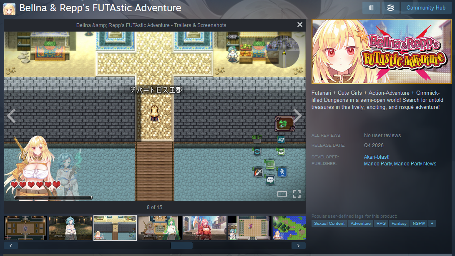Screen dimensions: 455x256
Task: Close the Trailers & Screenshots viewer
Action: point(300,25)
